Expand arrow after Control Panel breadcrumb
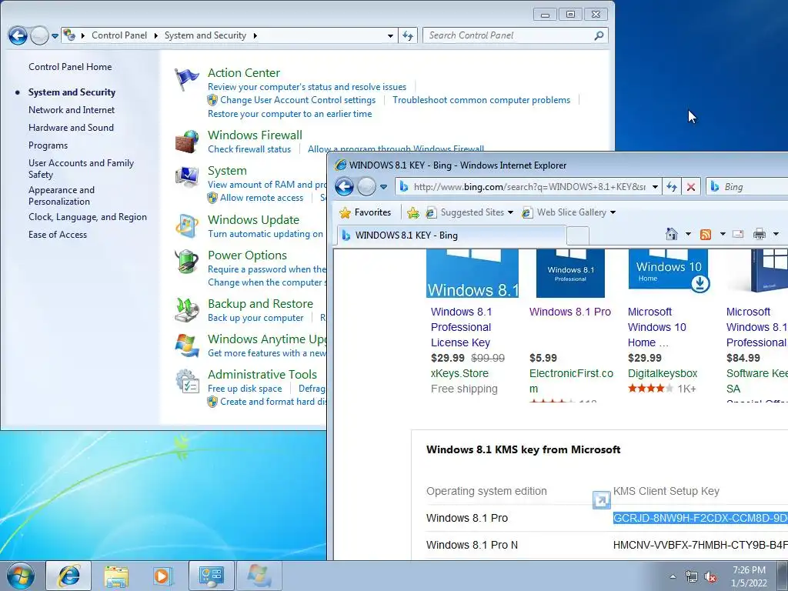Image resolution: width=788 pixels, height=591 pixels. [155, 35]
